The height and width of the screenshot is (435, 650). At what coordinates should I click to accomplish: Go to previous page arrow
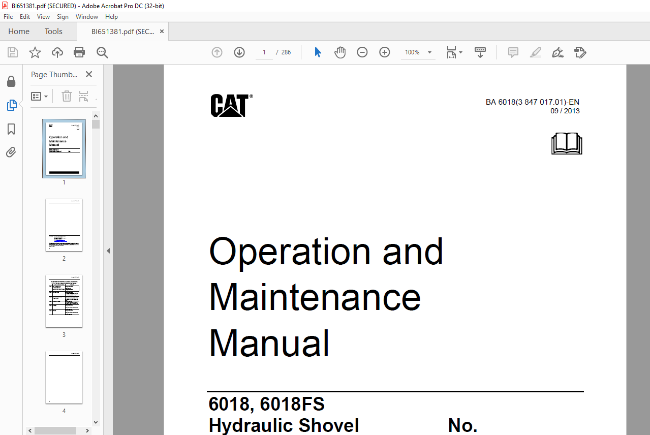point(217,52)
